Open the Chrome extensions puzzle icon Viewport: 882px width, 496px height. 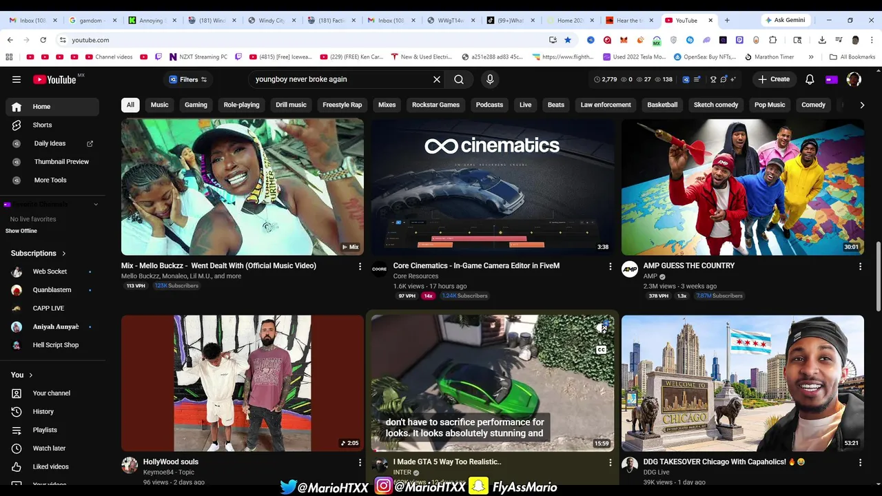[772, 40]
